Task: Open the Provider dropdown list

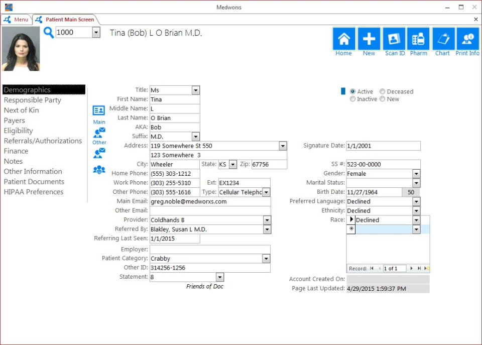Action: point(267,220)
